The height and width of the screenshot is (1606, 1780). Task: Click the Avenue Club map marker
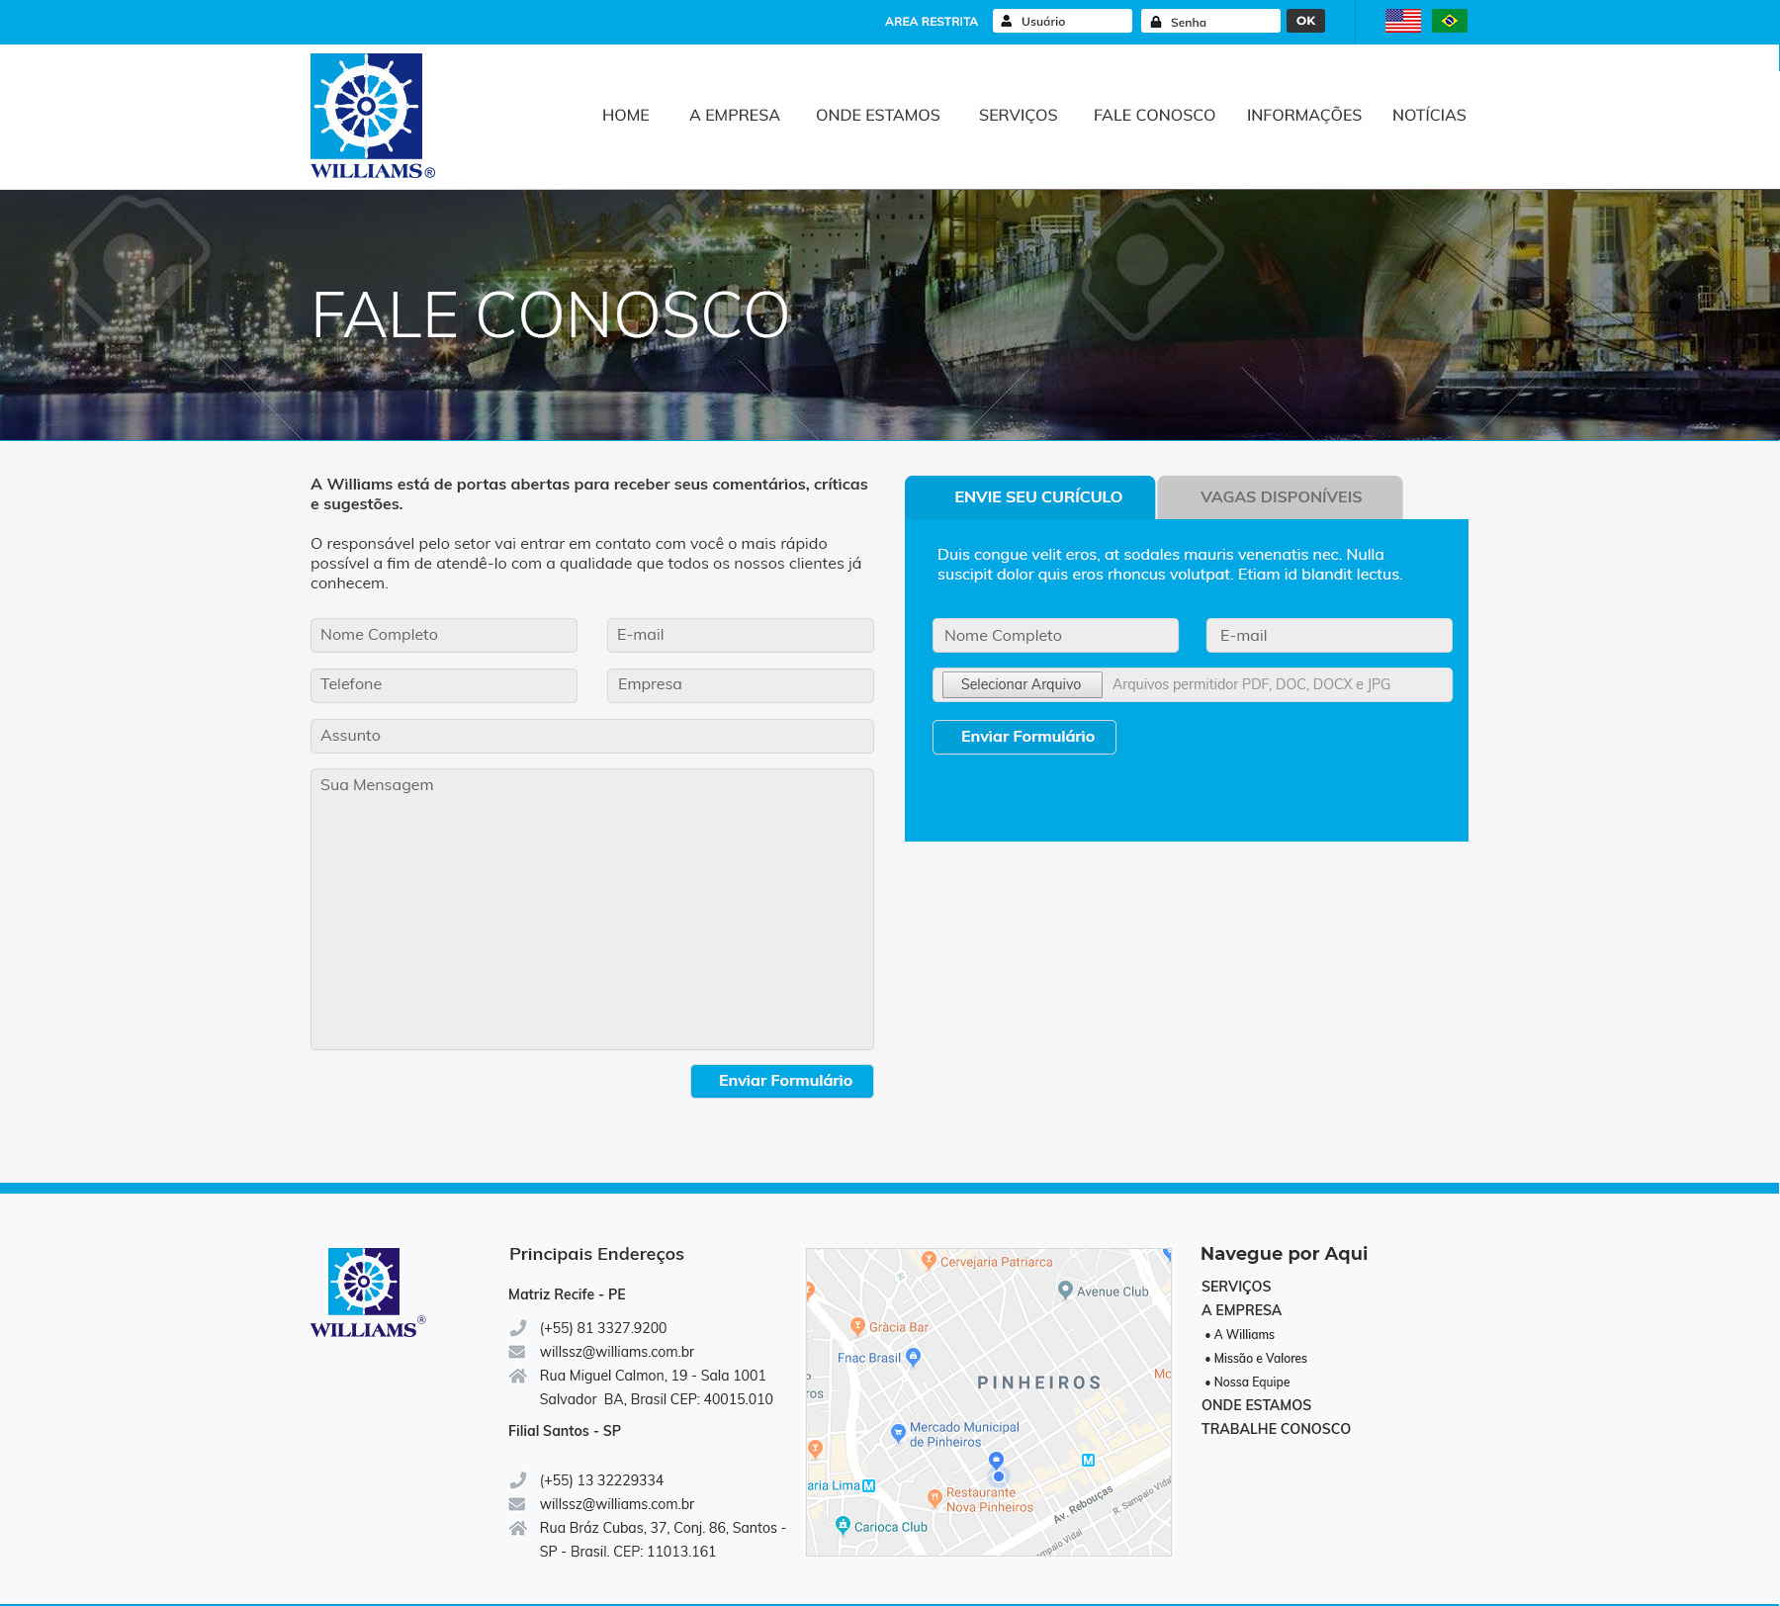pos(1065,1290)
